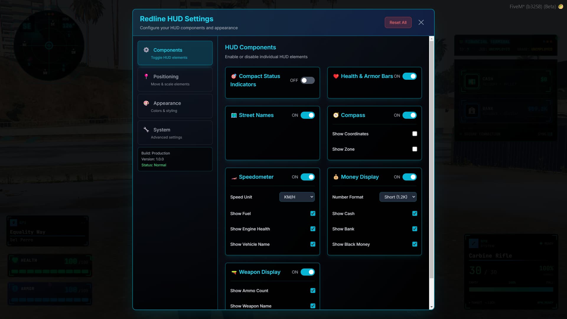Click the race car icon beside Speedometer
Viewport: 567px width, 319px height.
pos(234,178)
